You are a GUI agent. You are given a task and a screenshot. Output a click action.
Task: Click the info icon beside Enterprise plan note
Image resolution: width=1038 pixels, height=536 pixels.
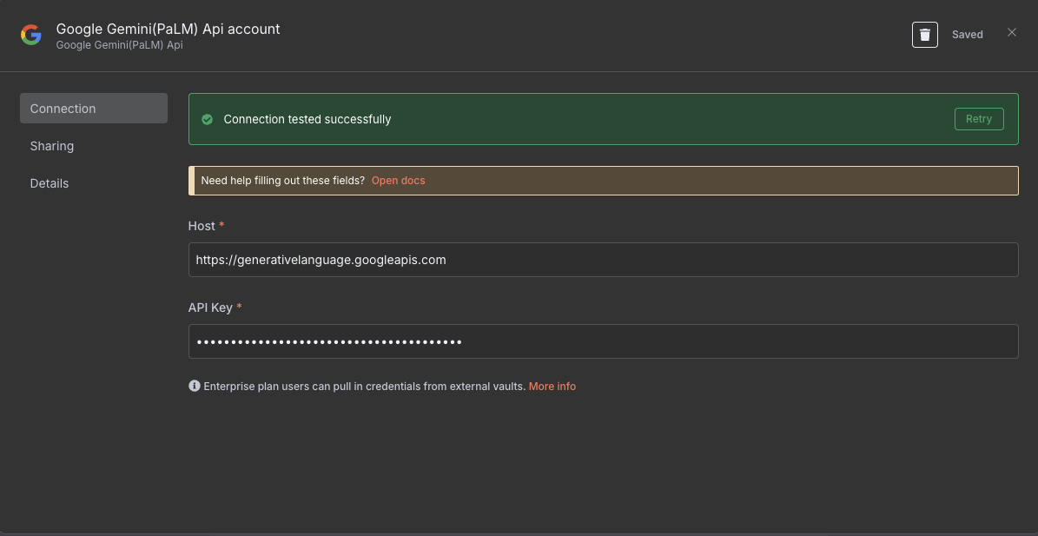pos(195,386)
